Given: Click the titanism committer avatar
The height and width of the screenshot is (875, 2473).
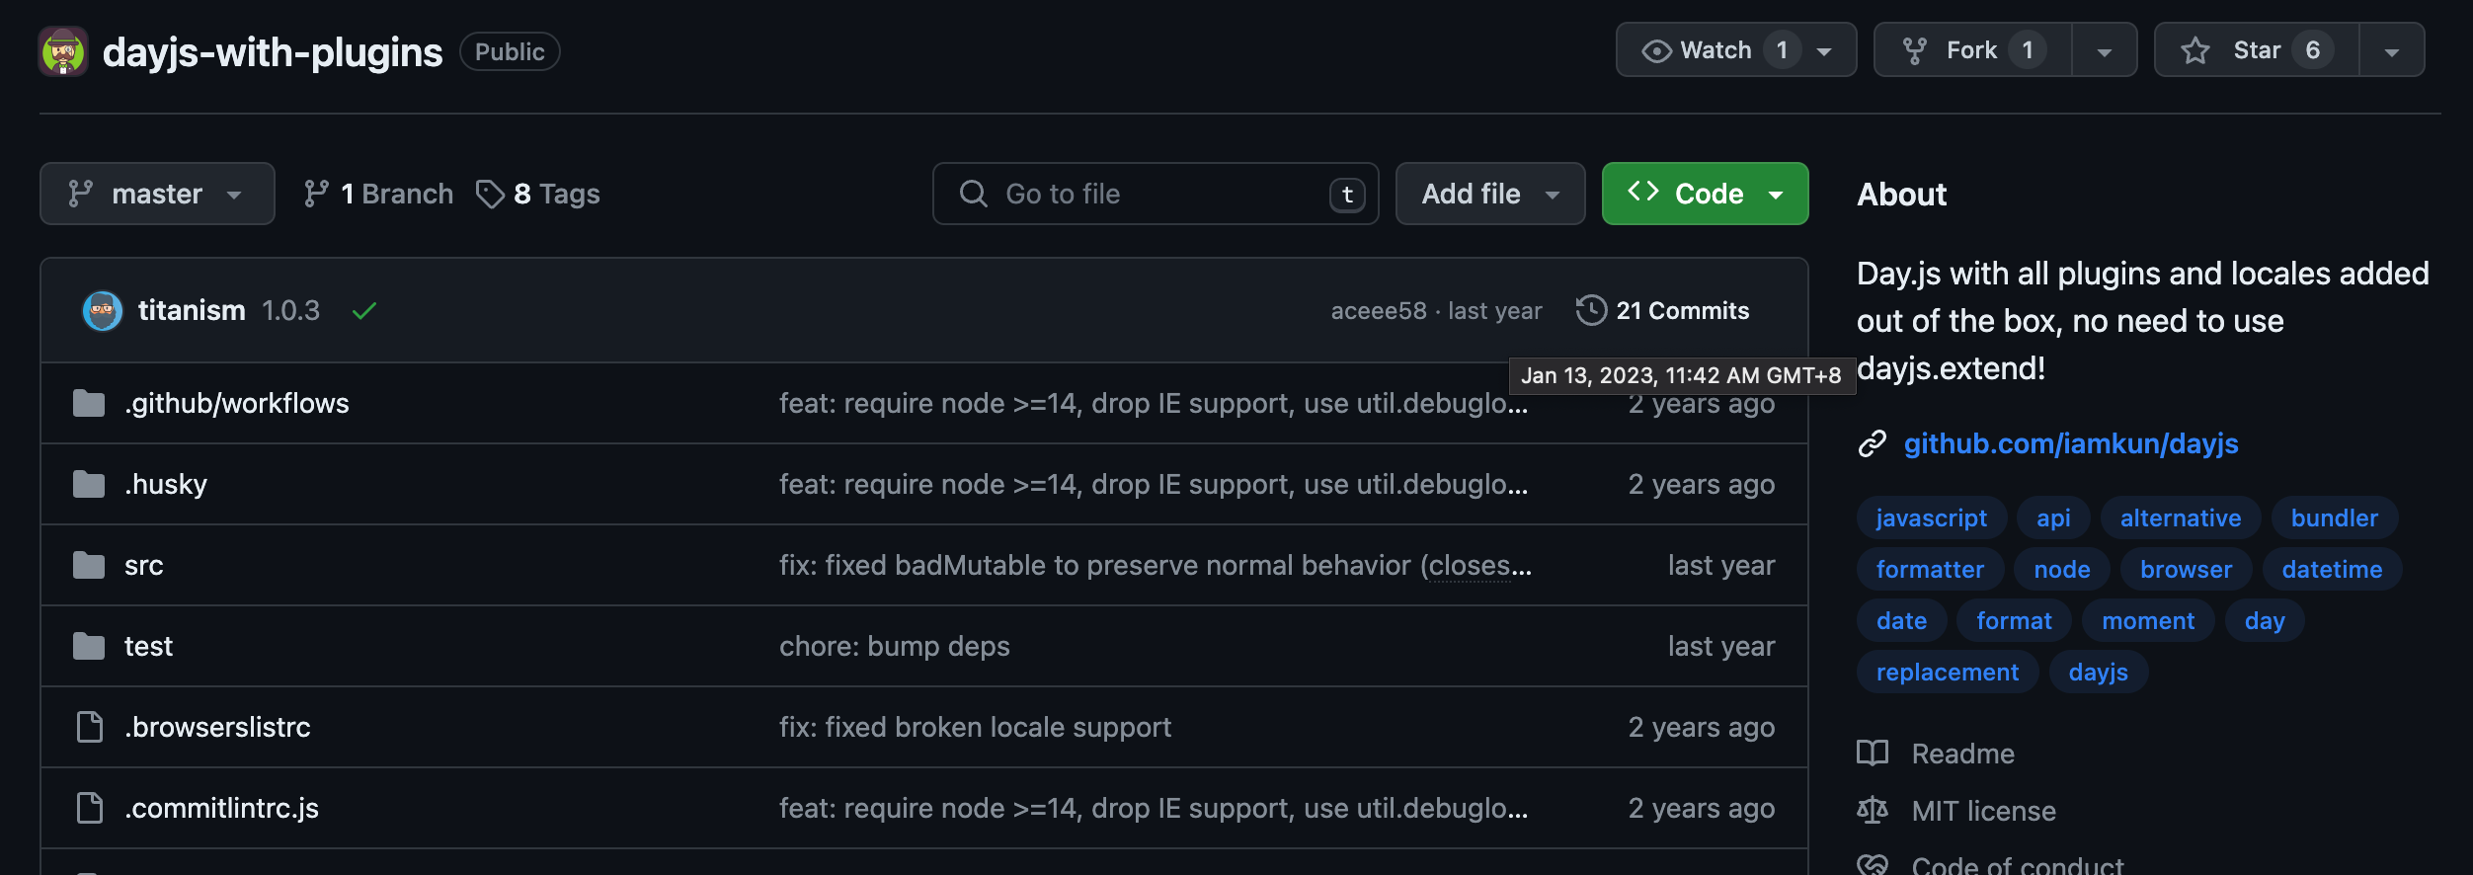Looking at the screenshot, I should point(102,311).
